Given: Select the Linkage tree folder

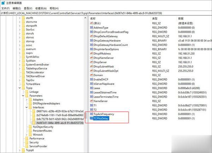Looking at the screenshot, I should pyautogui.click(x=34, y=92).
